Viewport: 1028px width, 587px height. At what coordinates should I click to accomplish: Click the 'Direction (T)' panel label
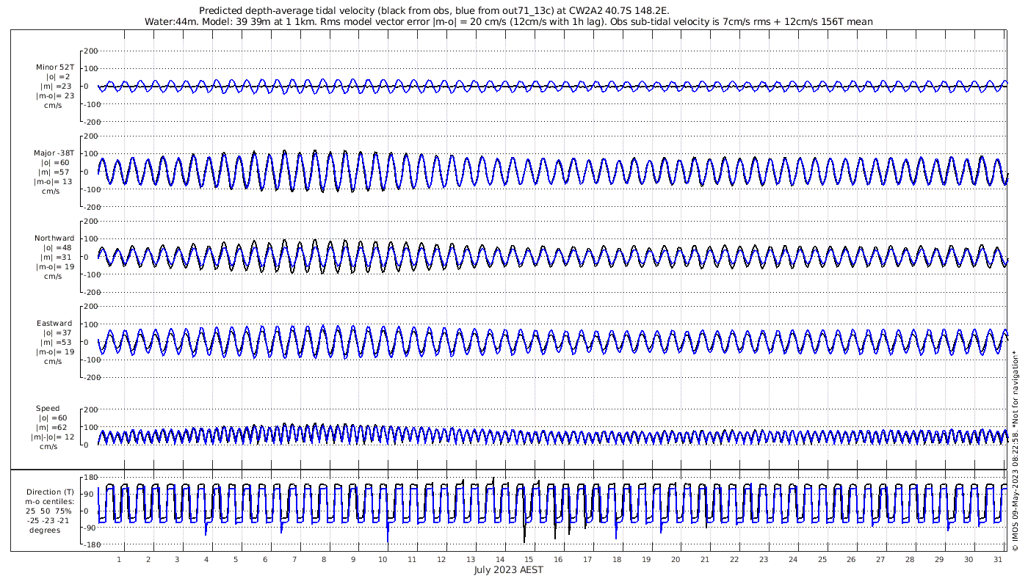click(50, 492)
